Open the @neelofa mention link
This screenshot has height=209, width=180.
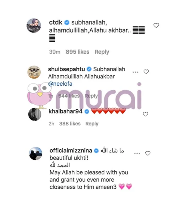(x=60, y=84)
